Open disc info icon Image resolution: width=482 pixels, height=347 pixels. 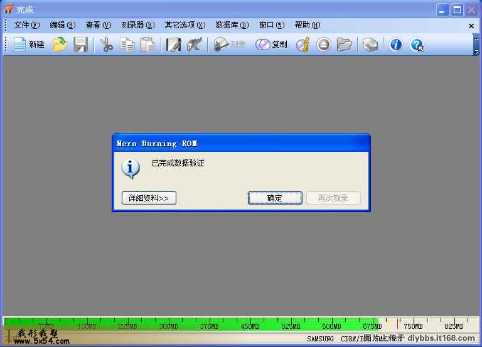point(303,45)
